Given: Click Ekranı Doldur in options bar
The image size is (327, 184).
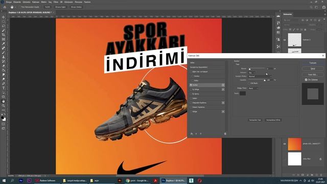Looking at the screenshot, I should tap(76, 7).
